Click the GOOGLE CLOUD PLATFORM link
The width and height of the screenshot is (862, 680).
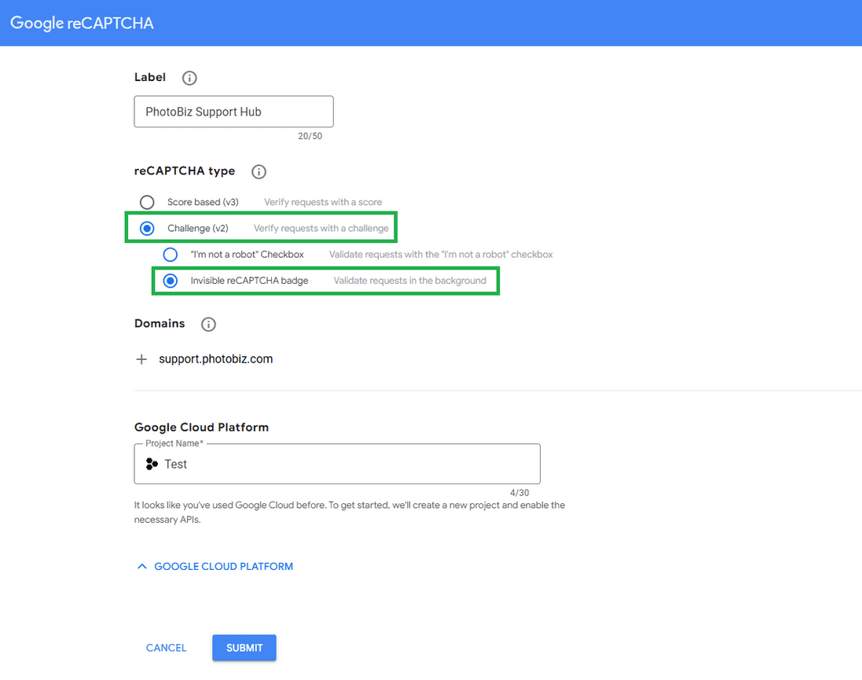point(223,566)
